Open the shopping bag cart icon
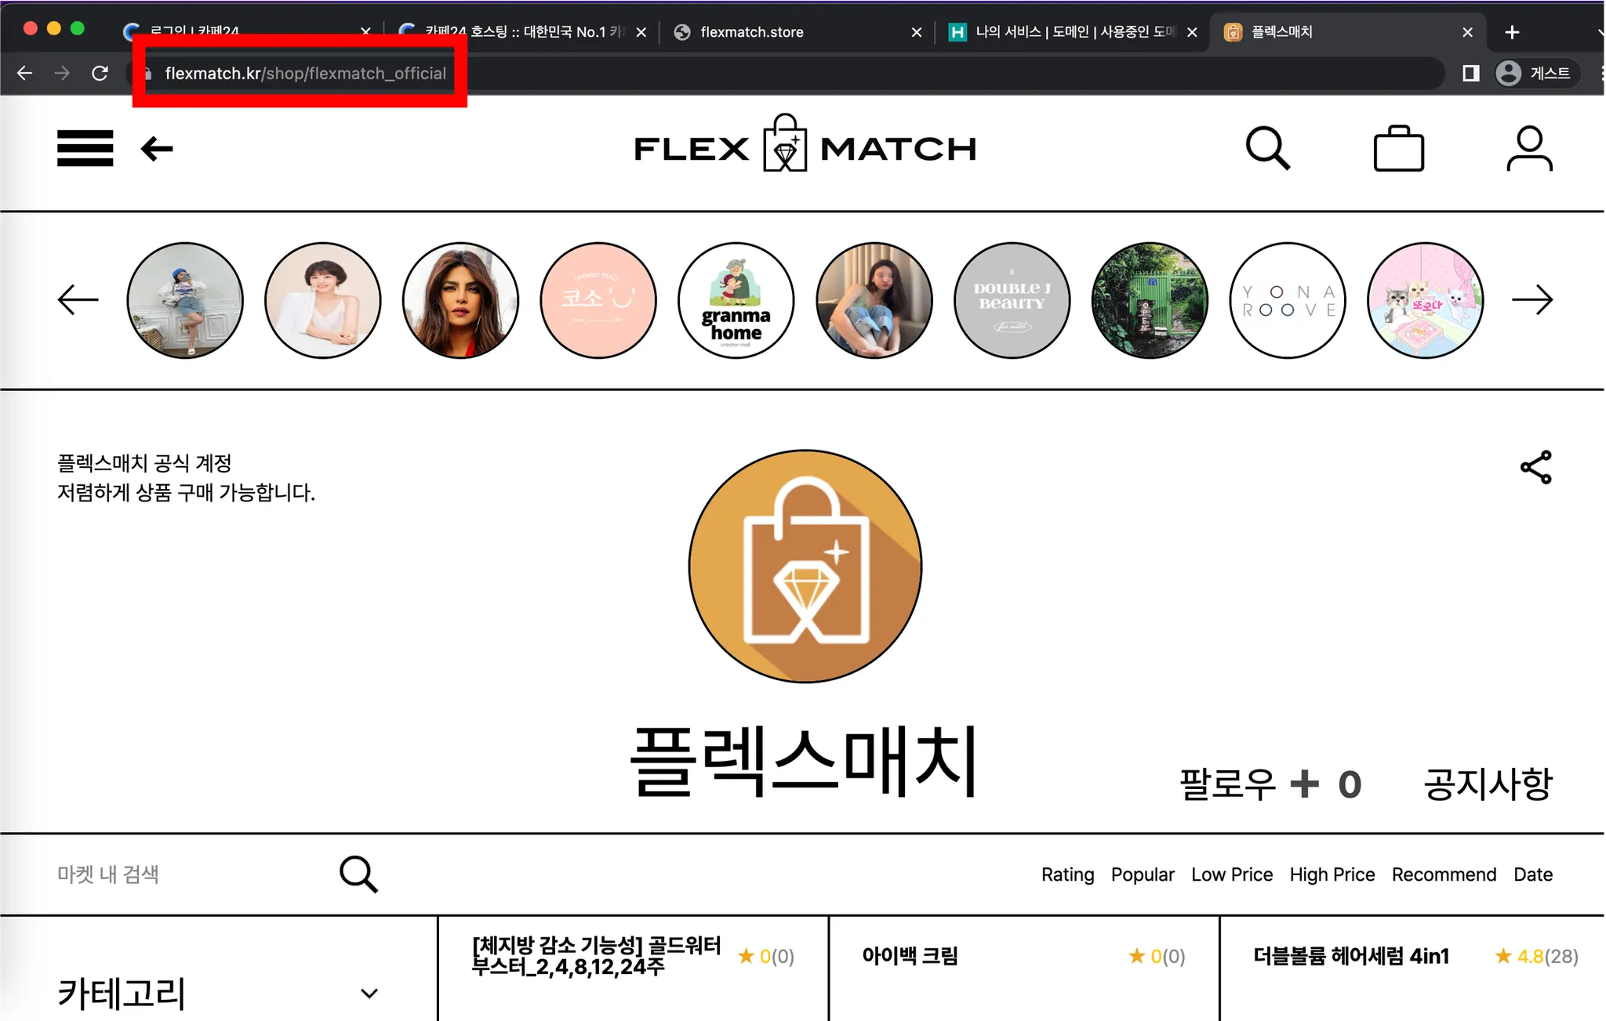The width and height of the screenshot is (1606, 1021). point(1398,148)
